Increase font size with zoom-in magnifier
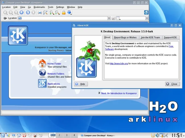 tap(52, 12)
